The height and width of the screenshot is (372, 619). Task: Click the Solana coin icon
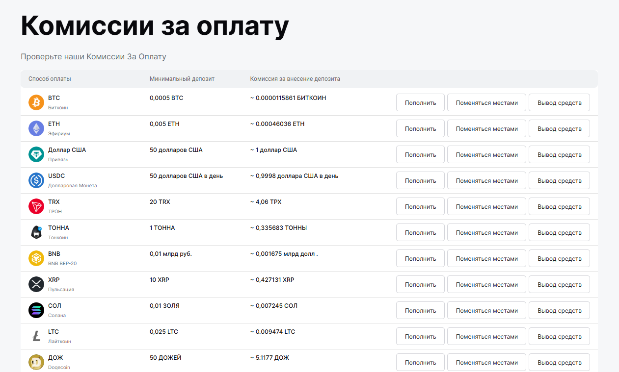[36, 310]
